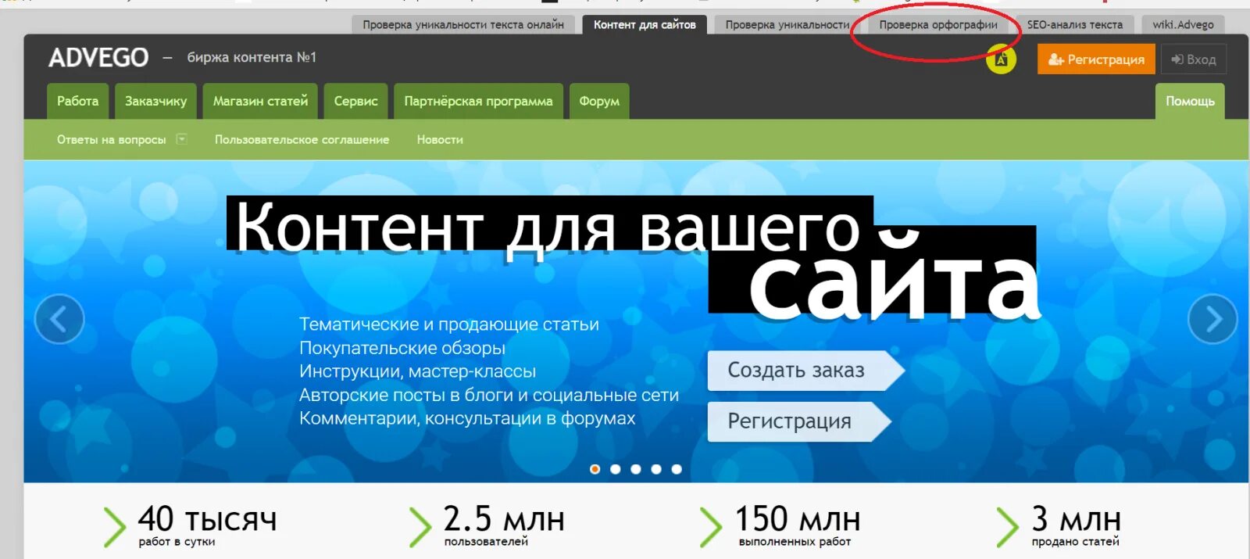Image resolution: width=1250 pixels, height=559 pixels.
Task: Click the orange Регистрация button
Action: [1096, 59]
